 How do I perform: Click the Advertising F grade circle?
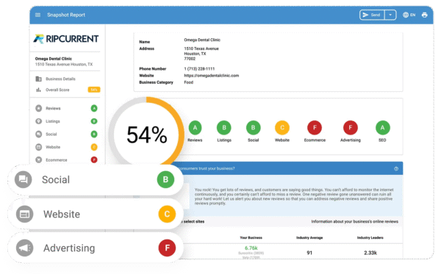pyautogui.click(x=351, y=128)
